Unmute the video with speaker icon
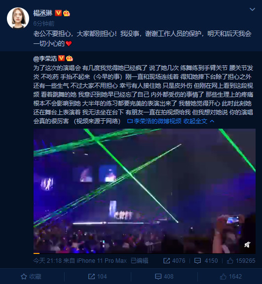This screenshot has height=284, width=262. point(247,245)
